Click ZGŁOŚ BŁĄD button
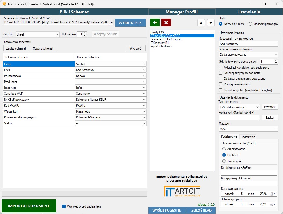The image size is (283, 214). tap(201, 211)
